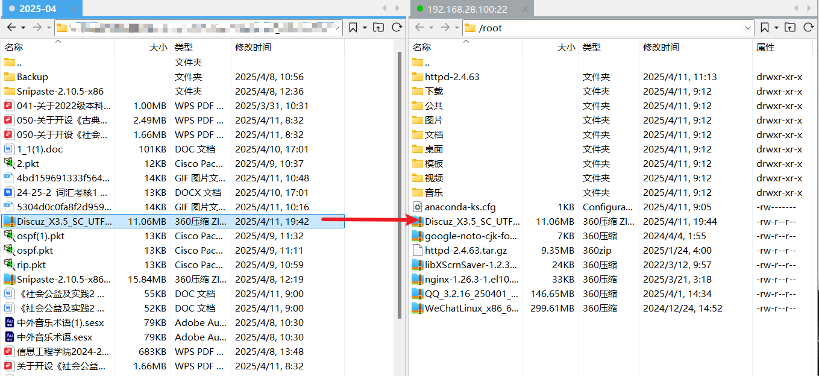Go forward in remote pane history
819x376 pixels.
(x=445, y=27)
